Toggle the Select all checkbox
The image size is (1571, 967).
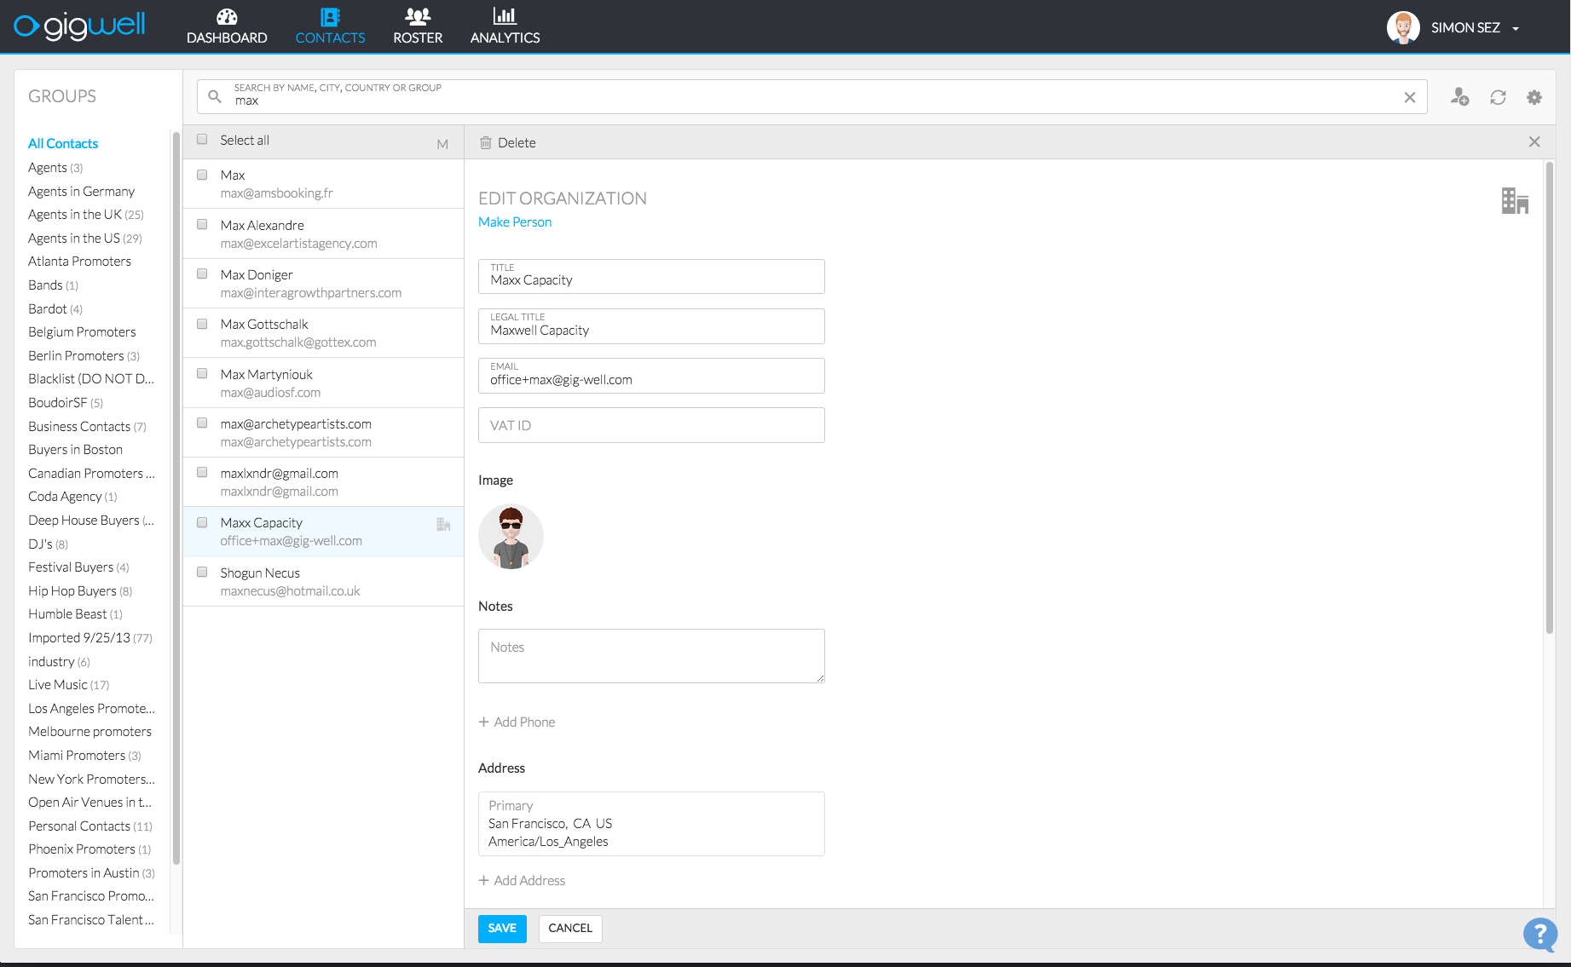pos(201,138)
